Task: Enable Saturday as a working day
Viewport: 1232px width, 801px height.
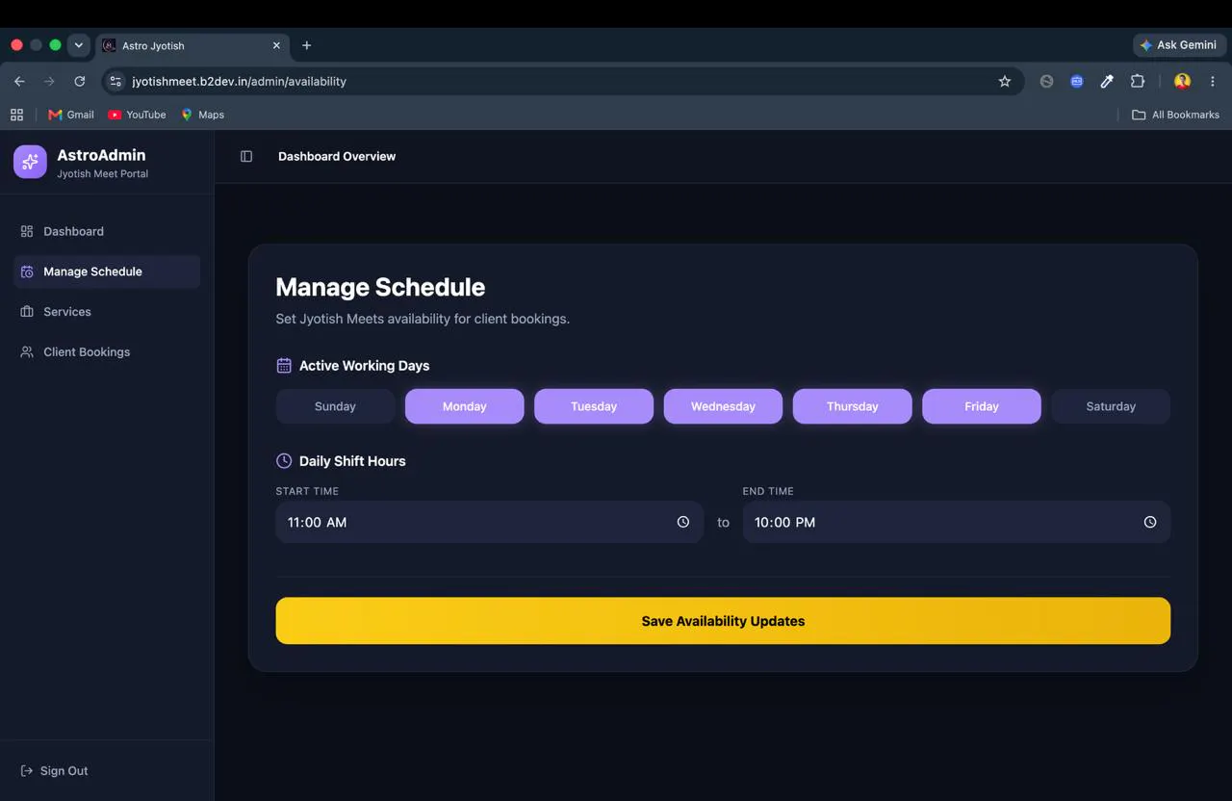Action: [1111, 406]
